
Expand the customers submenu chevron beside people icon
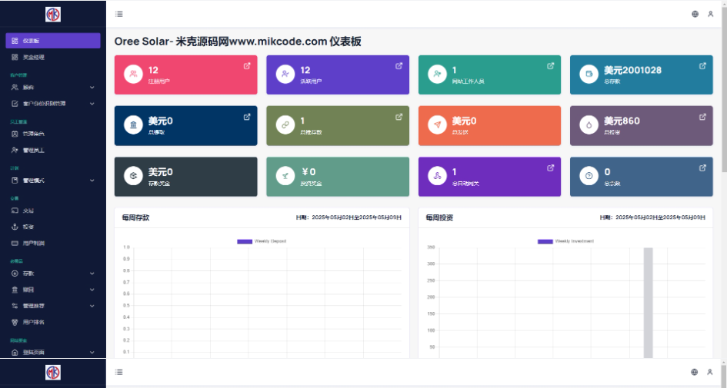[x=92, y=88]
